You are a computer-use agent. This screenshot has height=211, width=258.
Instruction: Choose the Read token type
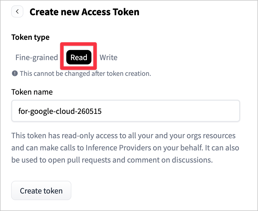pyautogui.click(x=79, y=57)
